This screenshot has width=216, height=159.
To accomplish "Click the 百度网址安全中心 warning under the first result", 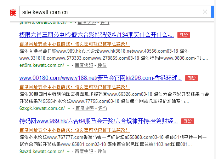I will click(75, 44).
